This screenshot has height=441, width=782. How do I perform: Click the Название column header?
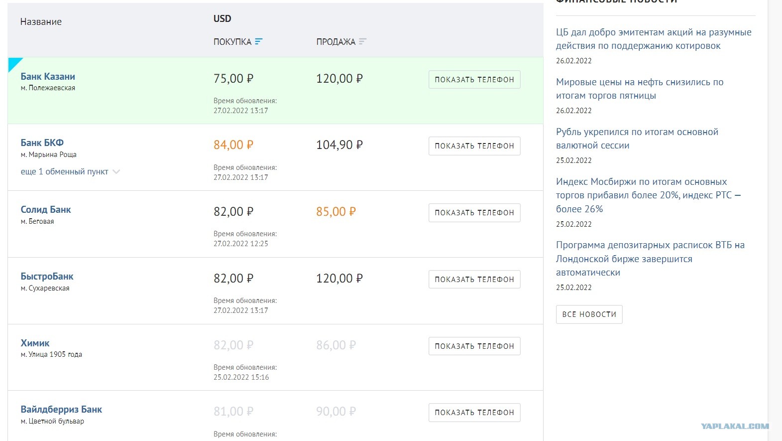pos(41,22)
